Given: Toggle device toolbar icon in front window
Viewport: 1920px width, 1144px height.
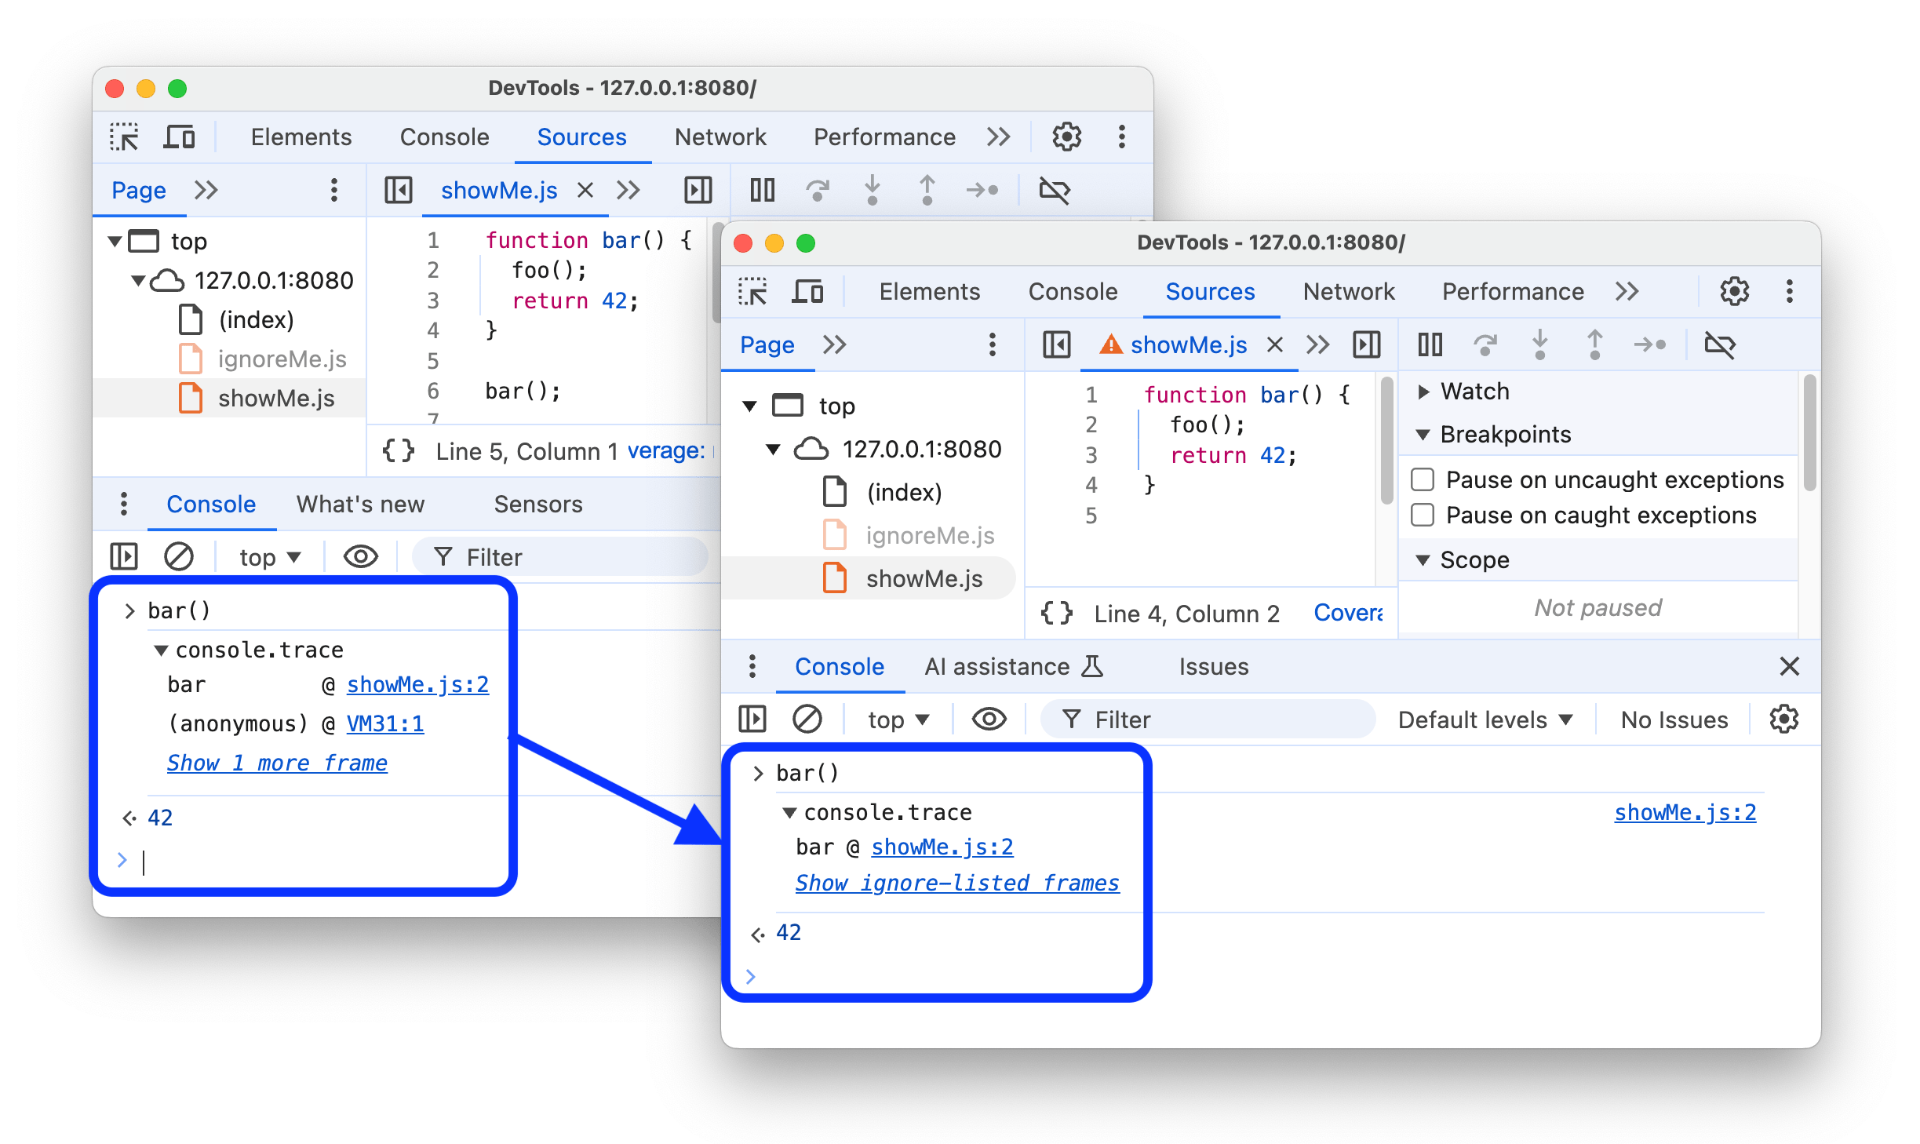Looking at the screenshot, I should pyautogui.click(x=807, y=292).
